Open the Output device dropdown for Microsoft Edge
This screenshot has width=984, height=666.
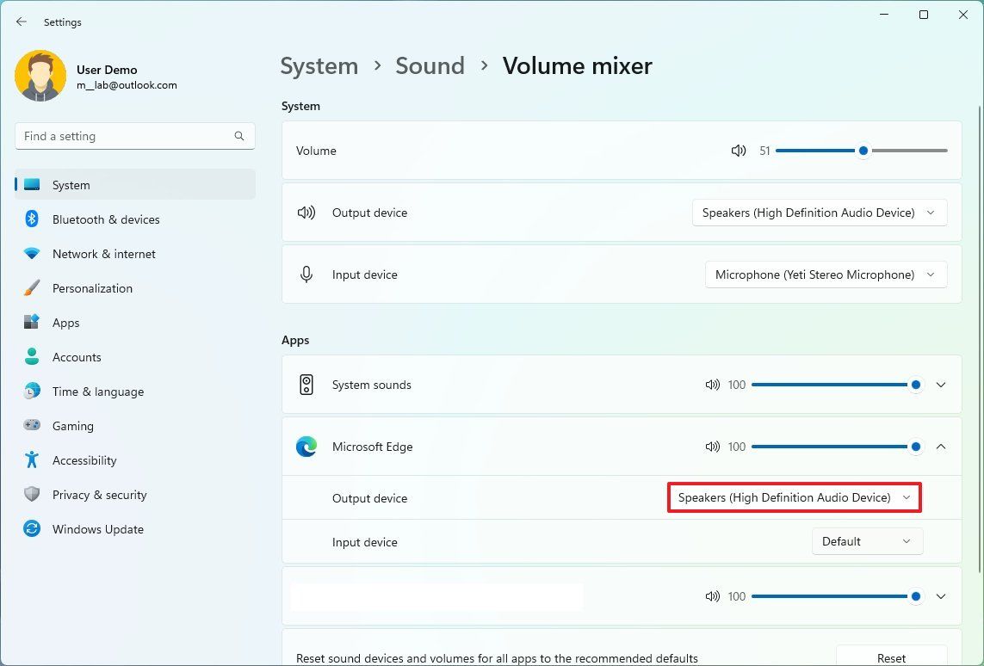point(793,497)
